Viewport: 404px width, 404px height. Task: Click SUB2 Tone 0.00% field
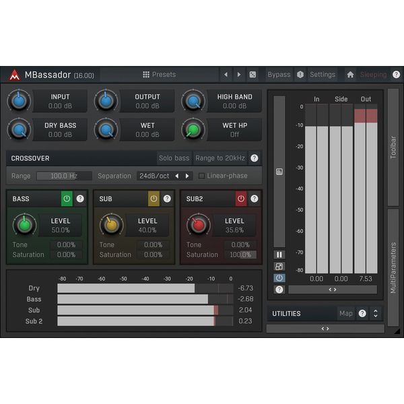click(240, 245)
